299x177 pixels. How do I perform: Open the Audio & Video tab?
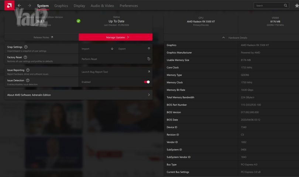[x=102, y=6]
